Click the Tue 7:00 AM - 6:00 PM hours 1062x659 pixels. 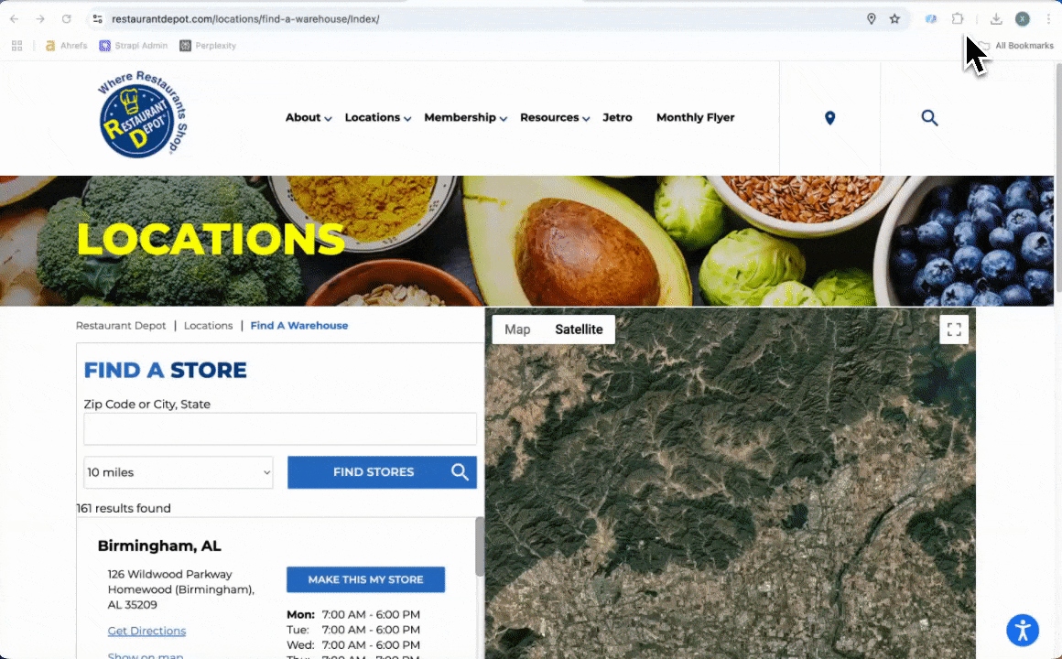click(352, 630)
